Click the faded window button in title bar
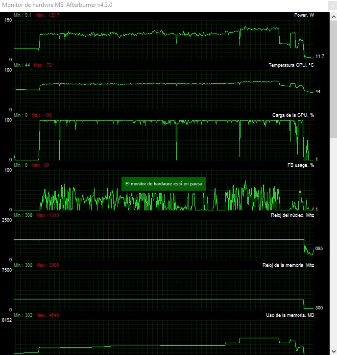The image size is (337, 355). coord(333,5)
